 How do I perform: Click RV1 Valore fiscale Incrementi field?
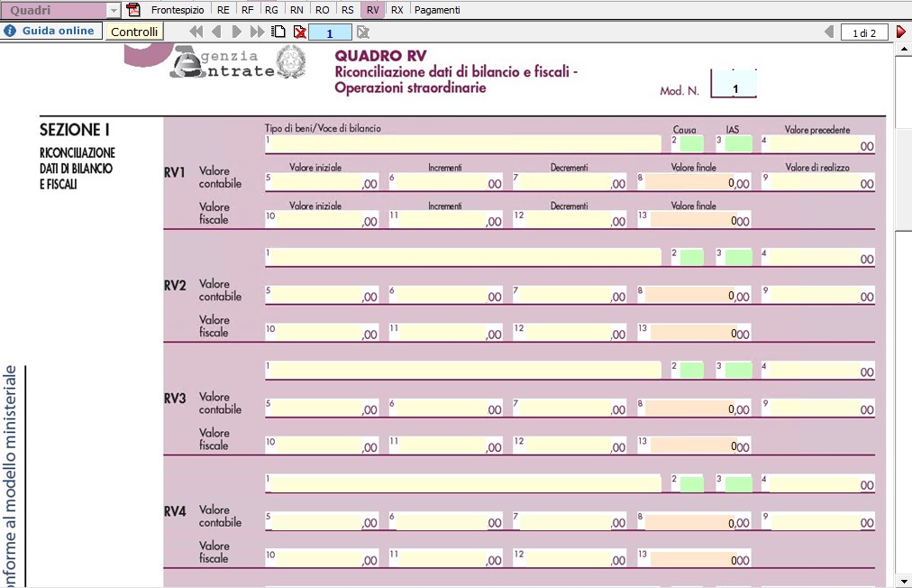pos(447,219)
